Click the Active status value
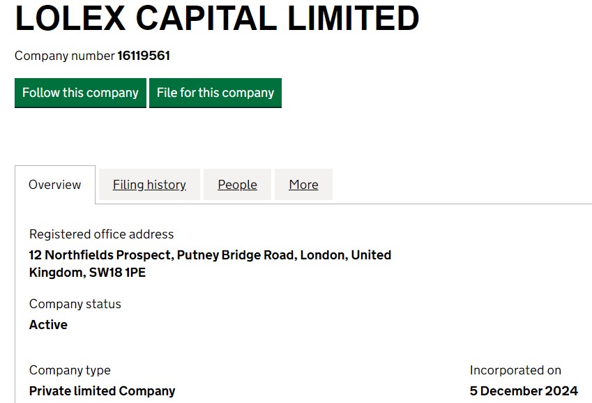The height and width of the screenshot is (403, 592). point(48,325)
